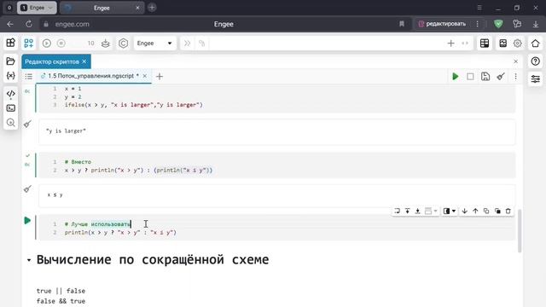546x307 pixels.
Task: Open a new browser tab with plus
Action: [152, 8]
